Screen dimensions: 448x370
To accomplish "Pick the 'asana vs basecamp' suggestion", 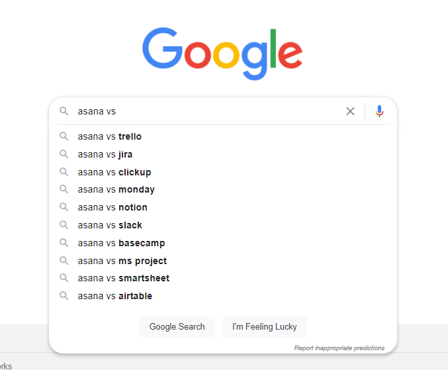I will coord(121,243).
